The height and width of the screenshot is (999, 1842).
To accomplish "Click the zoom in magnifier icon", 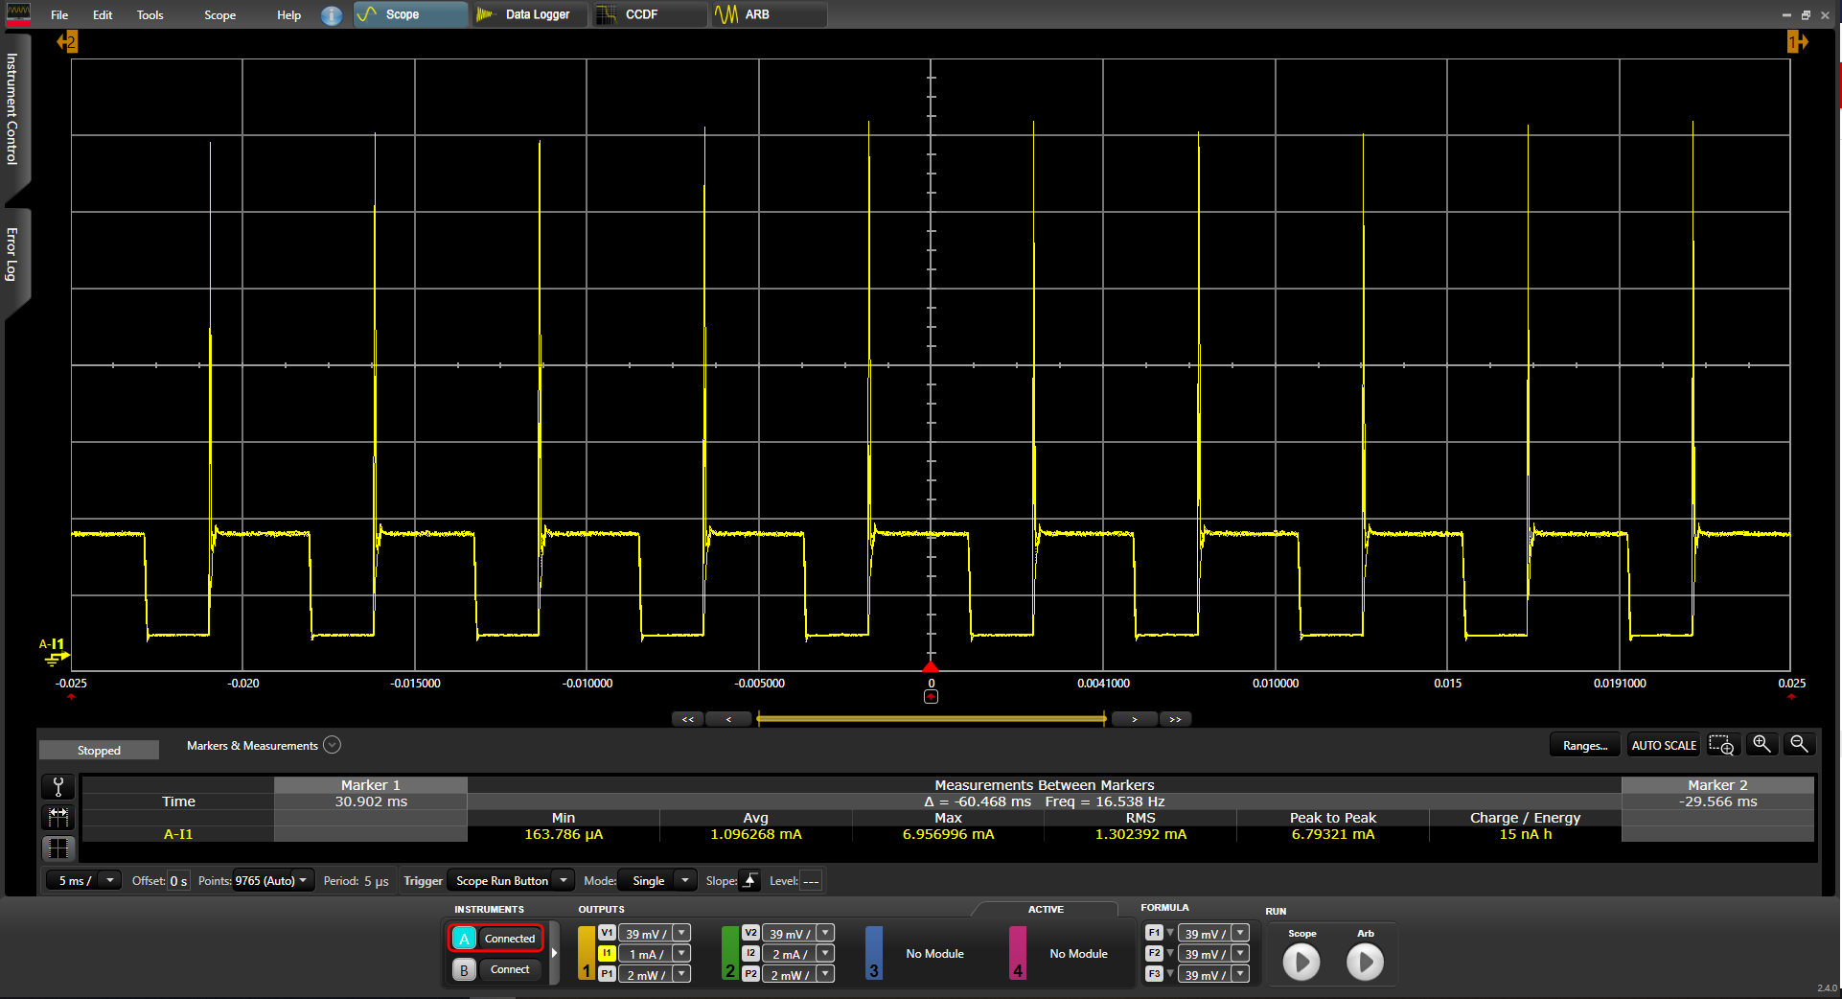I will [x=1761, y=744].
